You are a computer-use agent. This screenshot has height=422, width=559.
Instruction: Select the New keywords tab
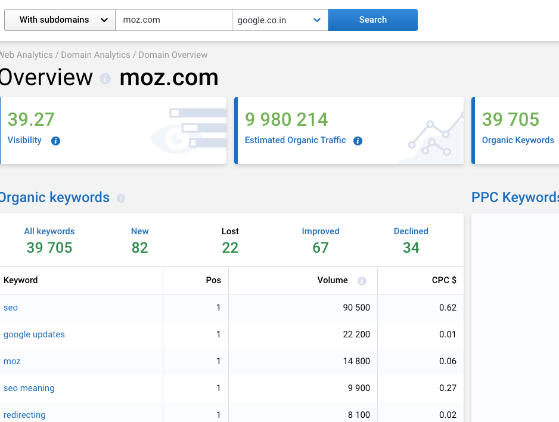(139, 240)
